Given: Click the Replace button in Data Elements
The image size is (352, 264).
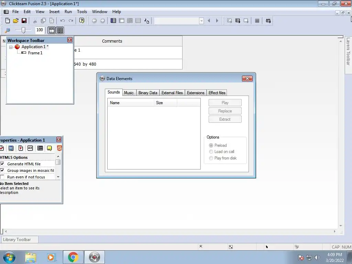Looking at the screenshot, I should click(225, 111).
